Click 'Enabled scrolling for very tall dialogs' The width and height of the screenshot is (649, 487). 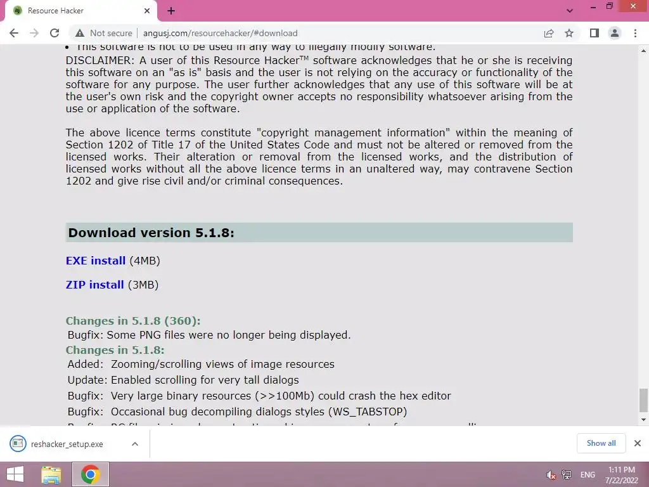point(205,380)
